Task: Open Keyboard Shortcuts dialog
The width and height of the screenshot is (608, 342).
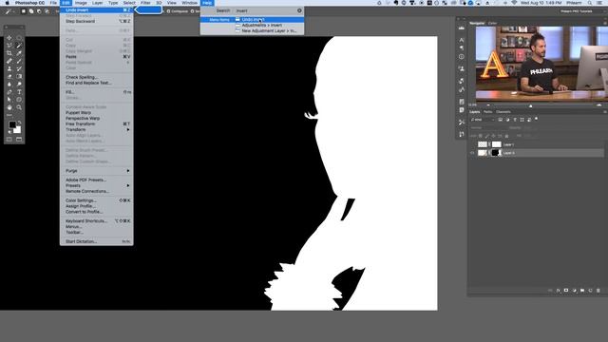Action: (x=97, y=221)
